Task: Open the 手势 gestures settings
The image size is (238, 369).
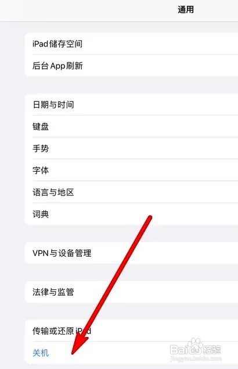Action: tap(131, 148)
